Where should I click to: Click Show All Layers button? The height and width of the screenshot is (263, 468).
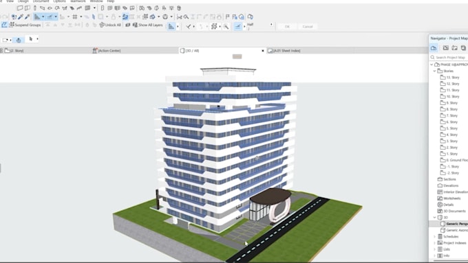148,25
